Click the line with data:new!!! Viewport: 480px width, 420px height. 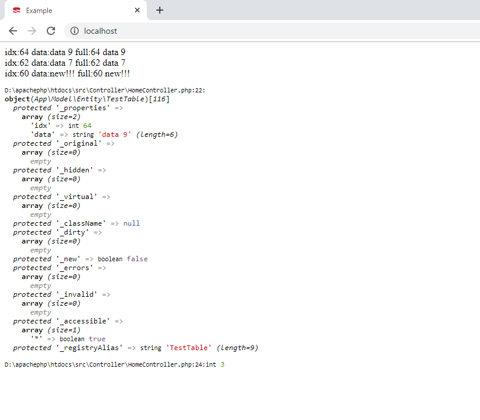coord(67,73)
